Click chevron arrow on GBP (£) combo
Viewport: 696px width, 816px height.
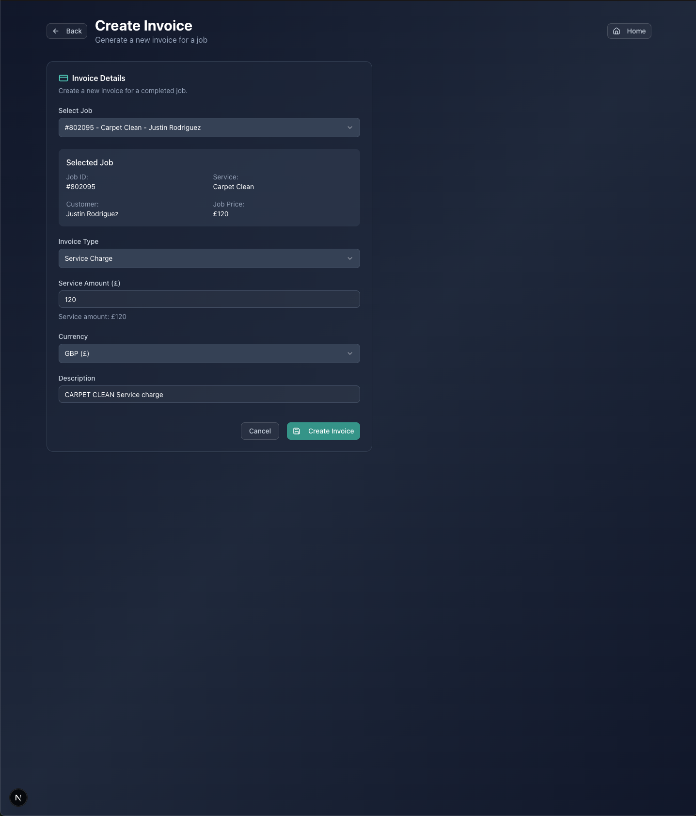(x=350, y=353)
